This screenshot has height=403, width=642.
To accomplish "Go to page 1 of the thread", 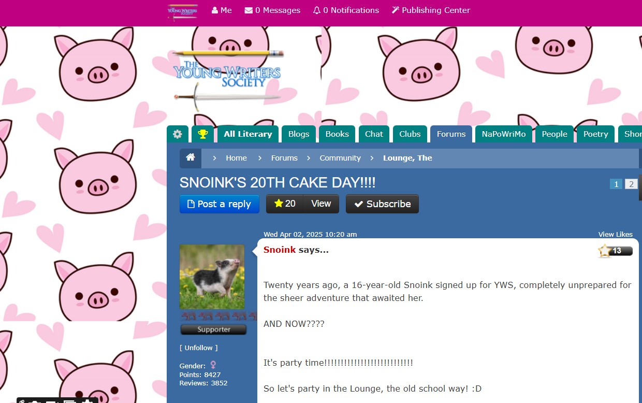I will 616,184.
